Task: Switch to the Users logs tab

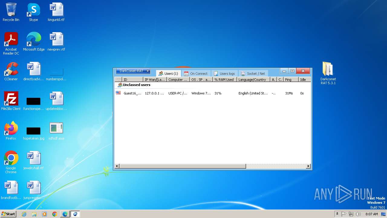Action: 224,74
